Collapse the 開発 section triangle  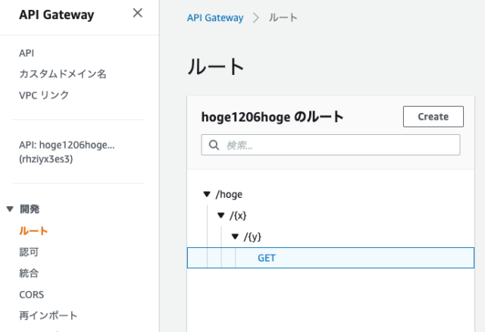pos(10,209)
